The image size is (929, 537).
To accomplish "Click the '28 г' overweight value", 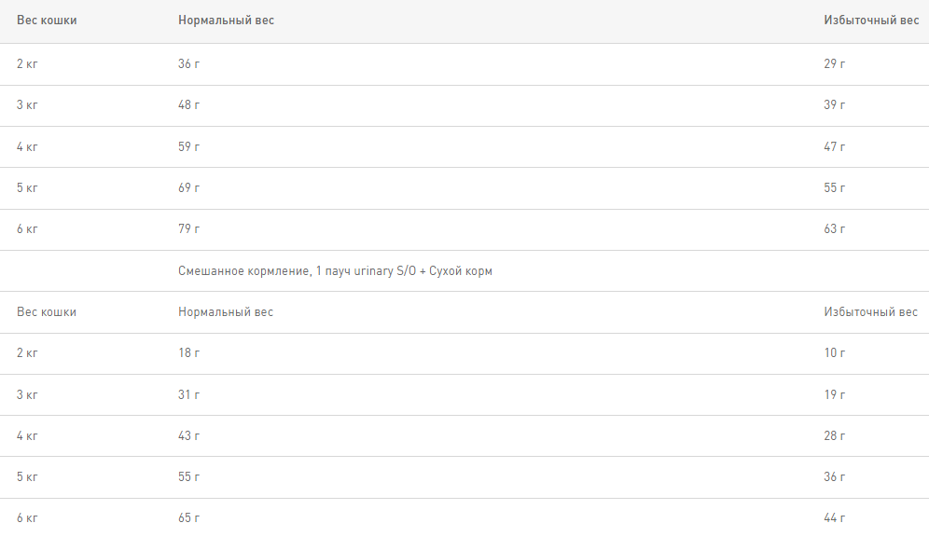I will point(835,436).
